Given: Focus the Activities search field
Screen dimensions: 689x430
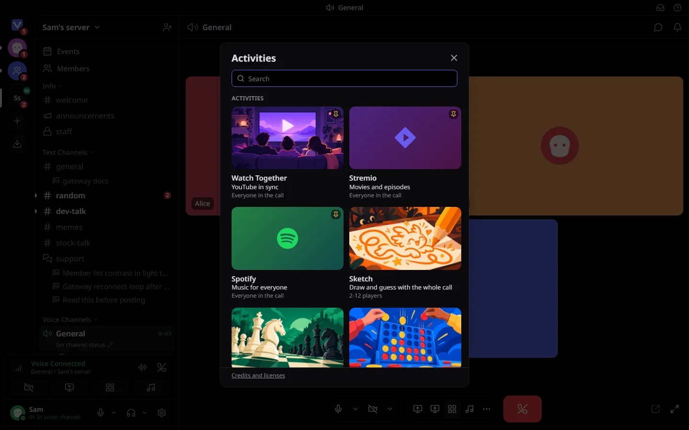Looking at the screenshot, I should tap(344, 79).
